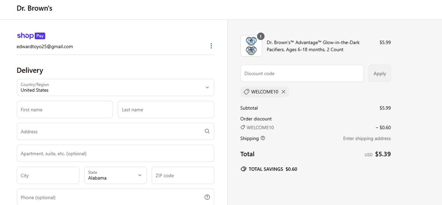Image resolution: width=442 pixels, height=205 pixels.
Task: Click the First name field
Action: coord(65,110)
